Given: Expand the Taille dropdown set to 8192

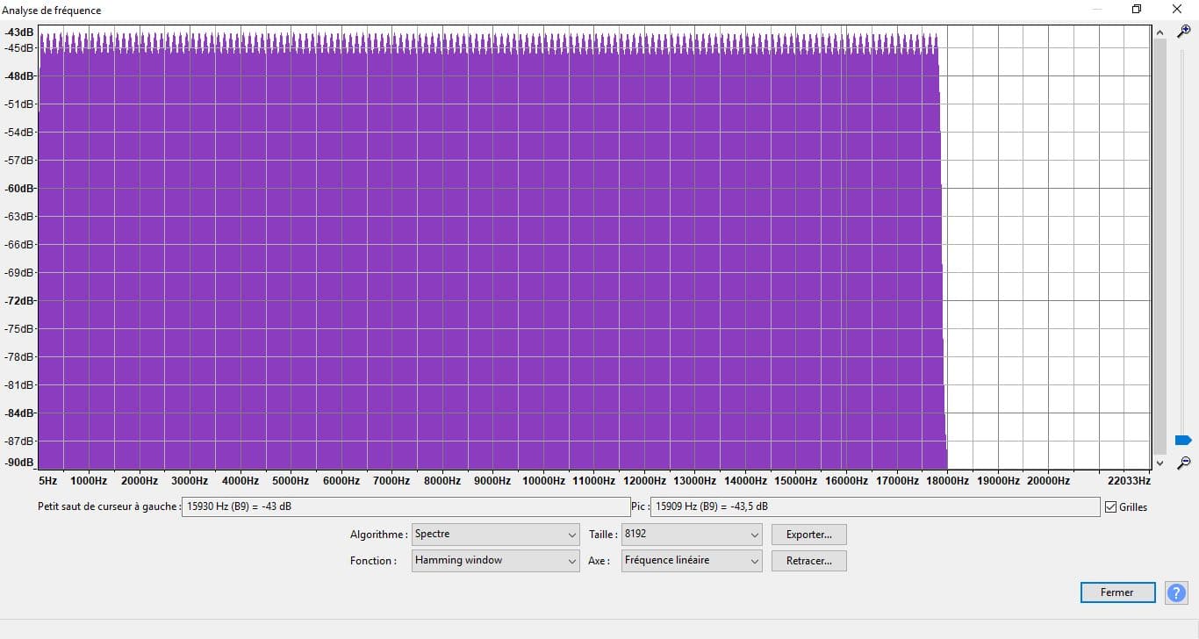Looking at the screenshot, I should [692, 534].
